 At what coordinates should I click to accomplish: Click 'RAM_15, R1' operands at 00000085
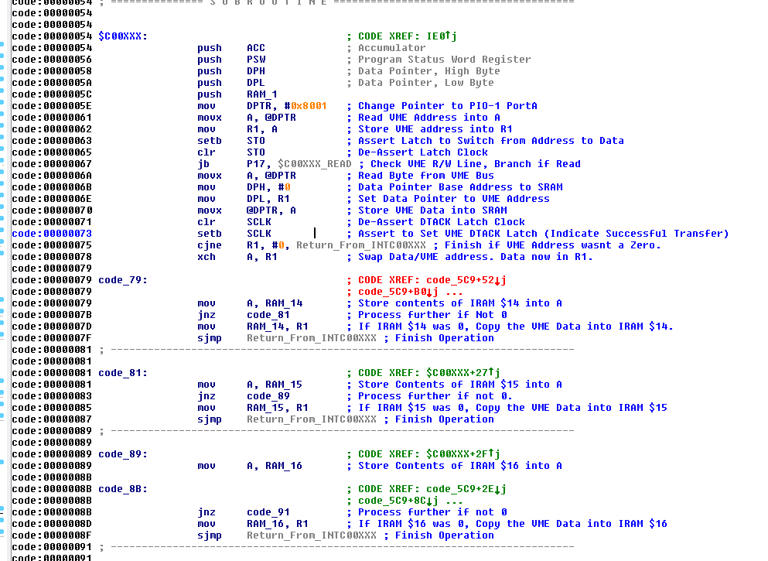(278, 408)
